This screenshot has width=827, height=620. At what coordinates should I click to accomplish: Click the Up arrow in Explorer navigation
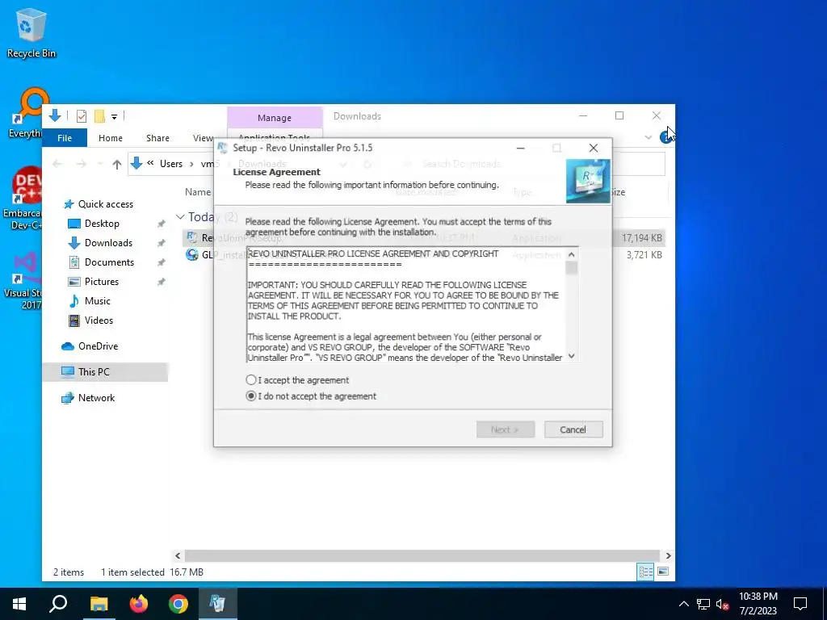117,164
